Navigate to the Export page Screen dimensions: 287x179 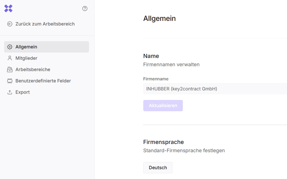point(23,92)
